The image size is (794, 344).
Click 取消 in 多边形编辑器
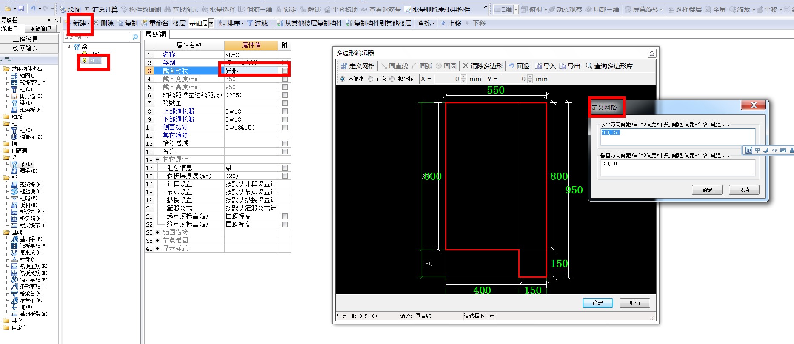[x=634, y=303]
